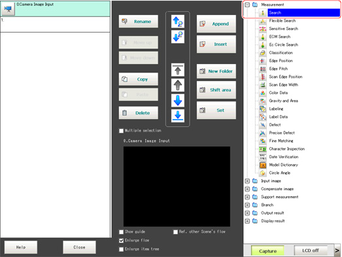Select the Search measurement item
The height and width of the screenshot is (257, 342).
(303, 12)
